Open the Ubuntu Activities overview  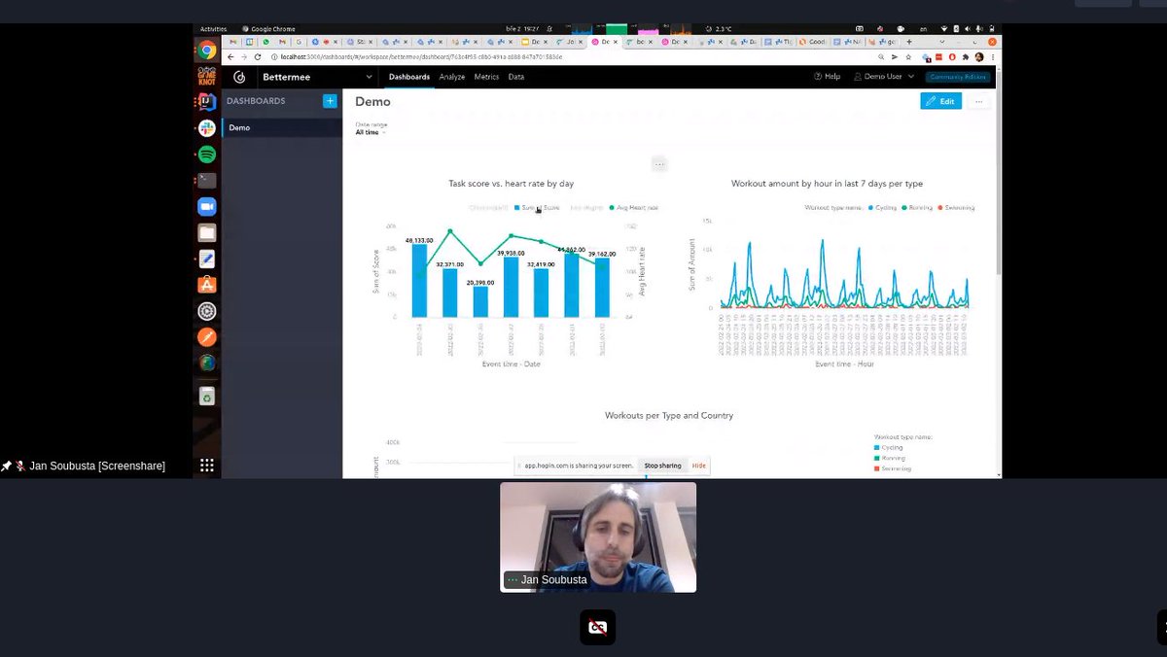(213, 29)
